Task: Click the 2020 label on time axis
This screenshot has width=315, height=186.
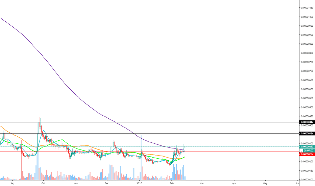Action: pyautogui.click(x=139, y=183)
